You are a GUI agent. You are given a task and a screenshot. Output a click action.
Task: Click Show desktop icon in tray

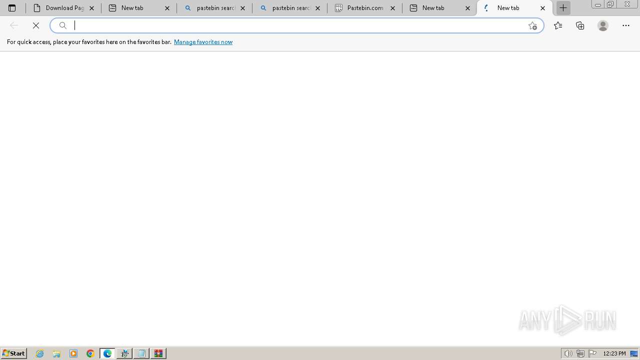point(634,353)
